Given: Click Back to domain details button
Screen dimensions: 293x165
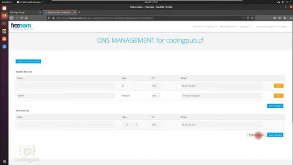Looking at the screenshot, I should tap(28, 61).
